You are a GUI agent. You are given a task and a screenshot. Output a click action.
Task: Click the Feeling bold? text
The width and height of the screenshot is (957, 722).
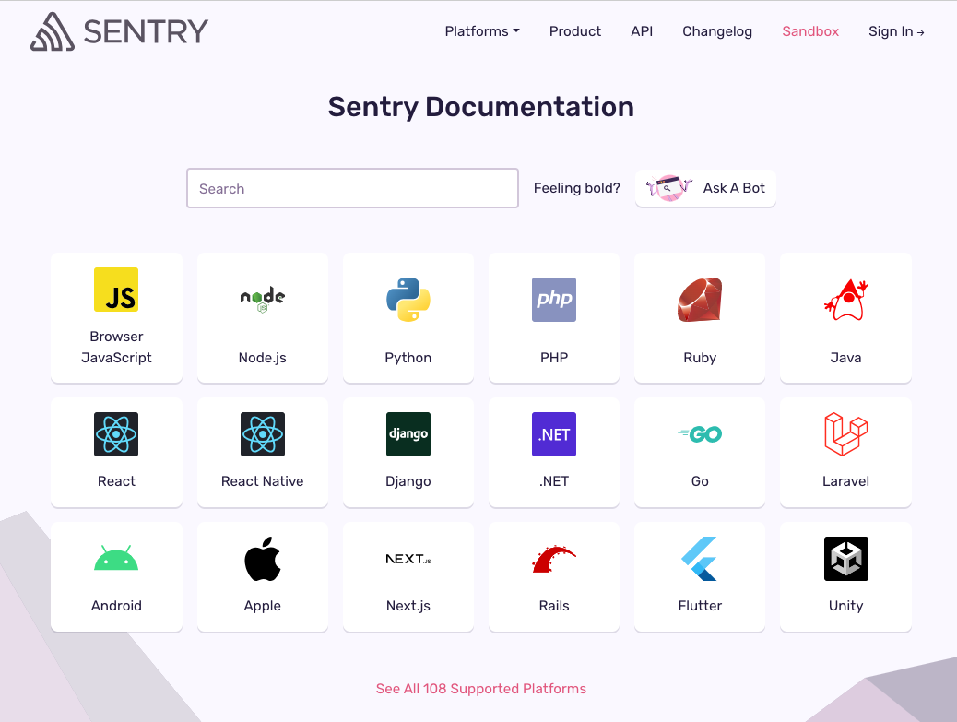tap(577, 188)
